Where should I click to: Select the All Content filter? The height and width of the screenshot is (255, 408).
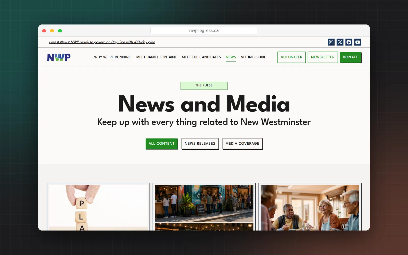pyautogui.click(x=162, y=144)
